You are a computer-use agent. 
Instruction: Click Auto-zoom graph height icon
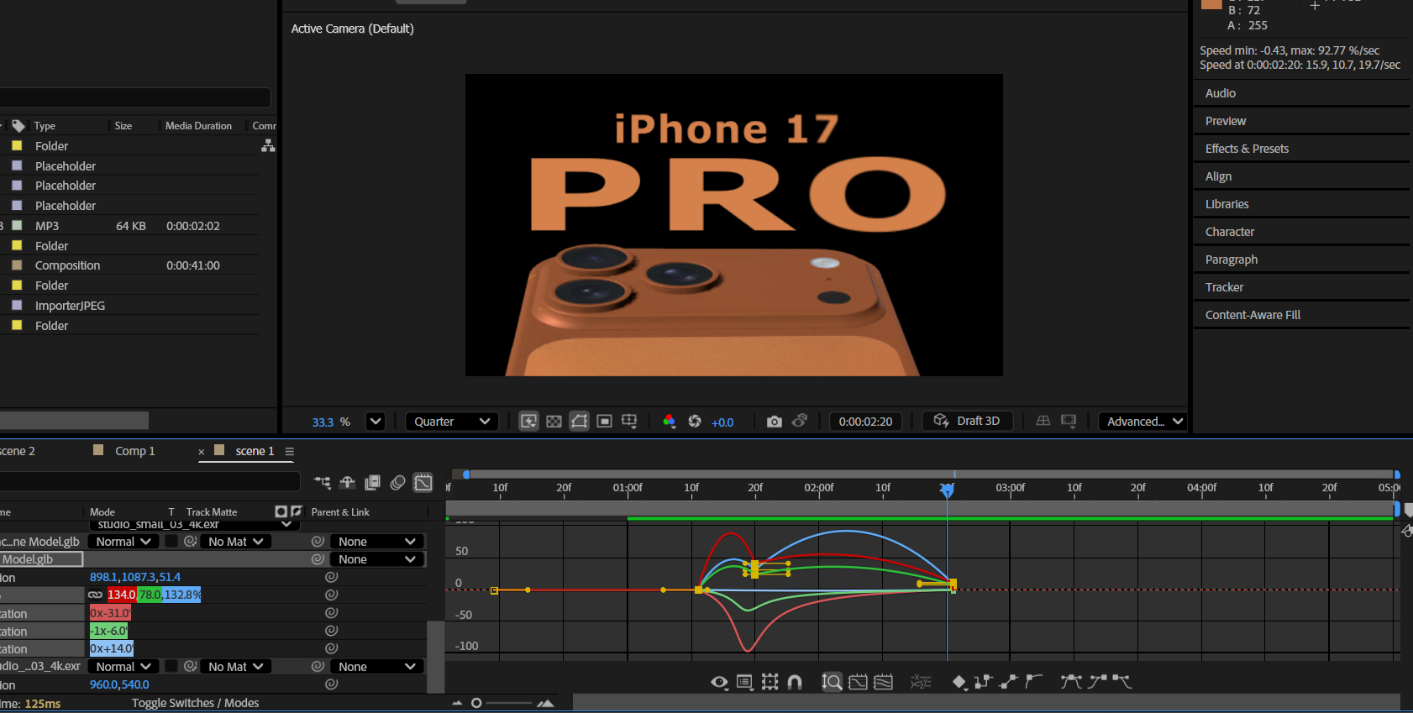tap(832, 682)
